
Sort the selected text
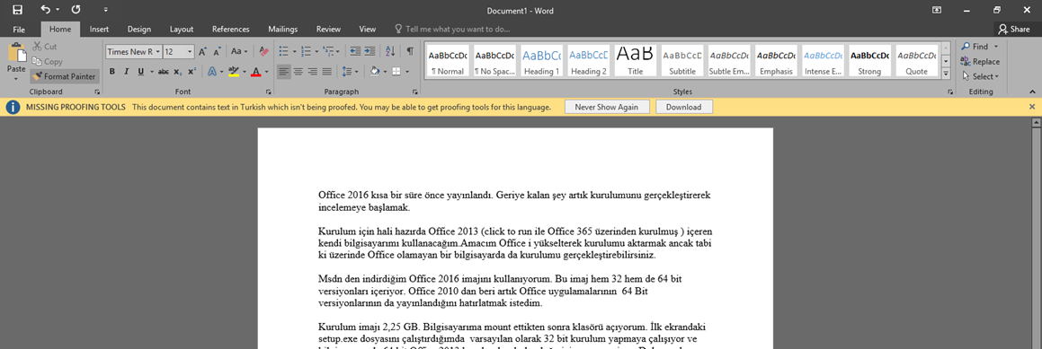click(390, 51)
